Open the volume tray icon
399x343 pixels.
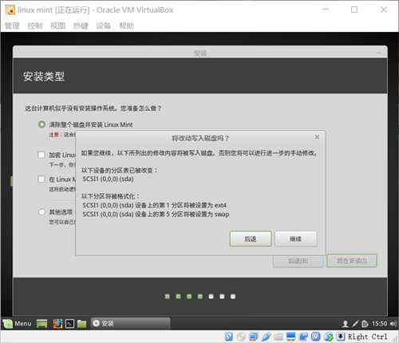pos(393,324)
